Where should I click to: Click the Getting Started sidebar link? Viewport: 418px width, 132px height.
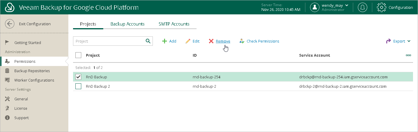[x=28, y=43]
